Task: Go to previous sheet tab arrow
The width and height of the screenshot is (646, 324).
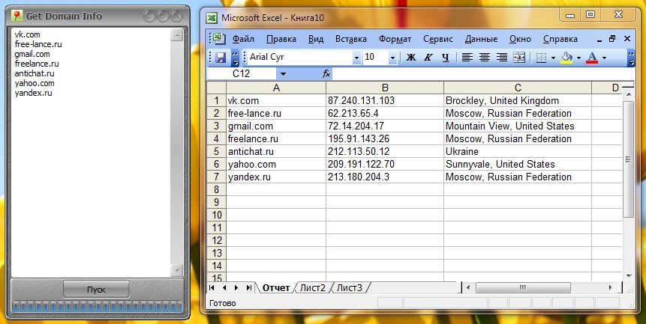Action: point(224,288)
